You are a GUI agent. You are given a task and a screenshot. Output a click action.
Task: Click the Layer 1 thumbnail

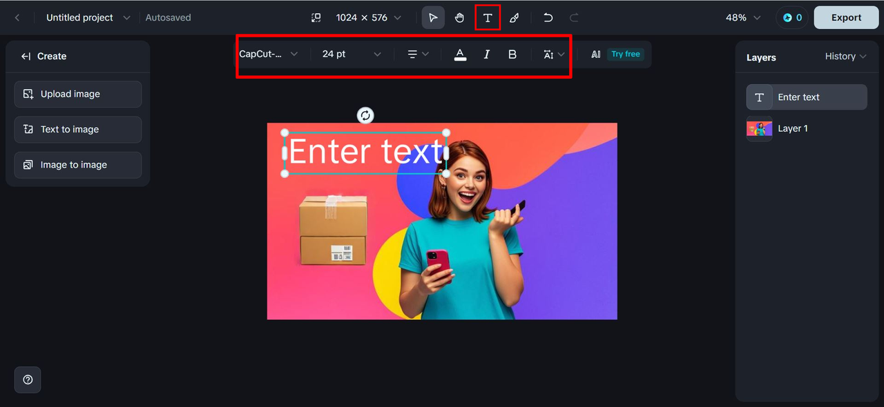pyautogui.click(x=759, y=129)
